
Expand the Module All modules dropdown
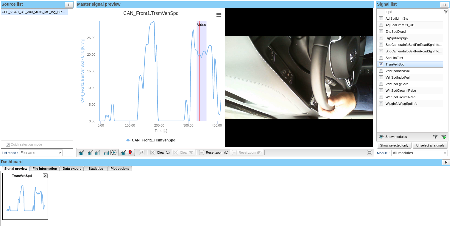coord(419,153)
